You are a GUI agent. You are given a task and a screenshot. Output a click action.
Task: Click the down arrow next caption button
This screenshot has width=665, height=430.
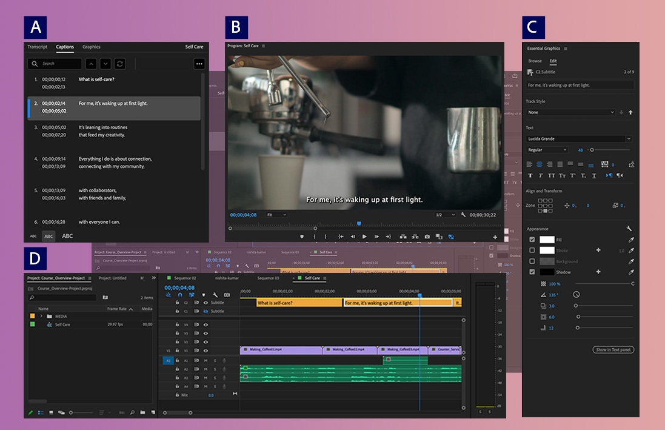click(105, 64)
